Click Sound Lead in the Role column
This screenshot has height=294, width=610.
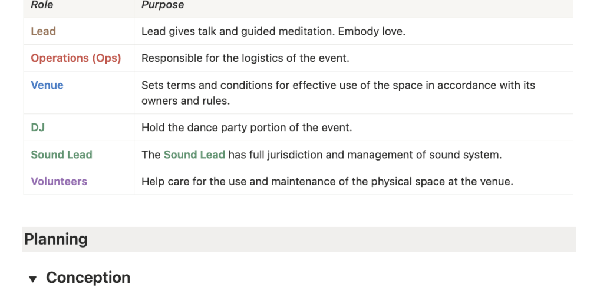click(x=62, y=155)
